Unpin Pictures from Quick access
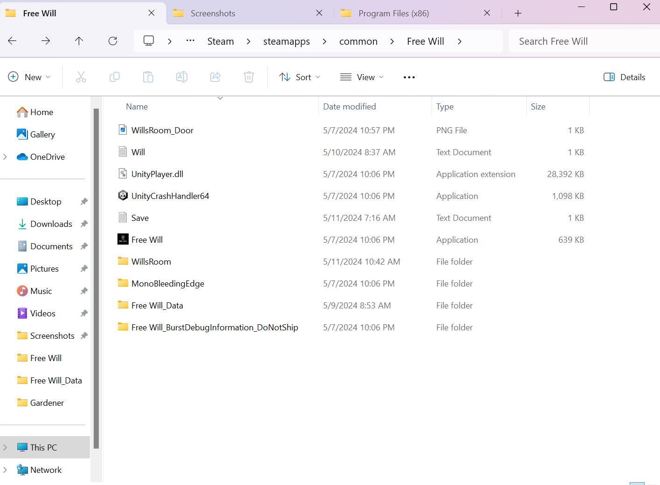 [84, 269]
